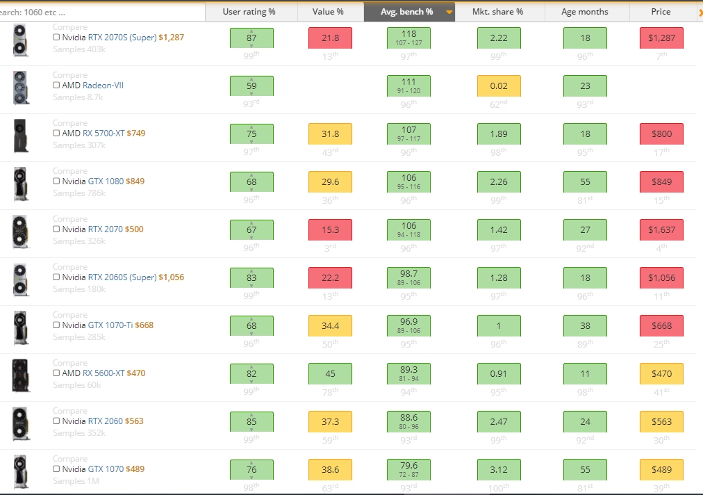703x495 pixels.
Task: Sort by Age months column header
Action: [x=584, y=12]
